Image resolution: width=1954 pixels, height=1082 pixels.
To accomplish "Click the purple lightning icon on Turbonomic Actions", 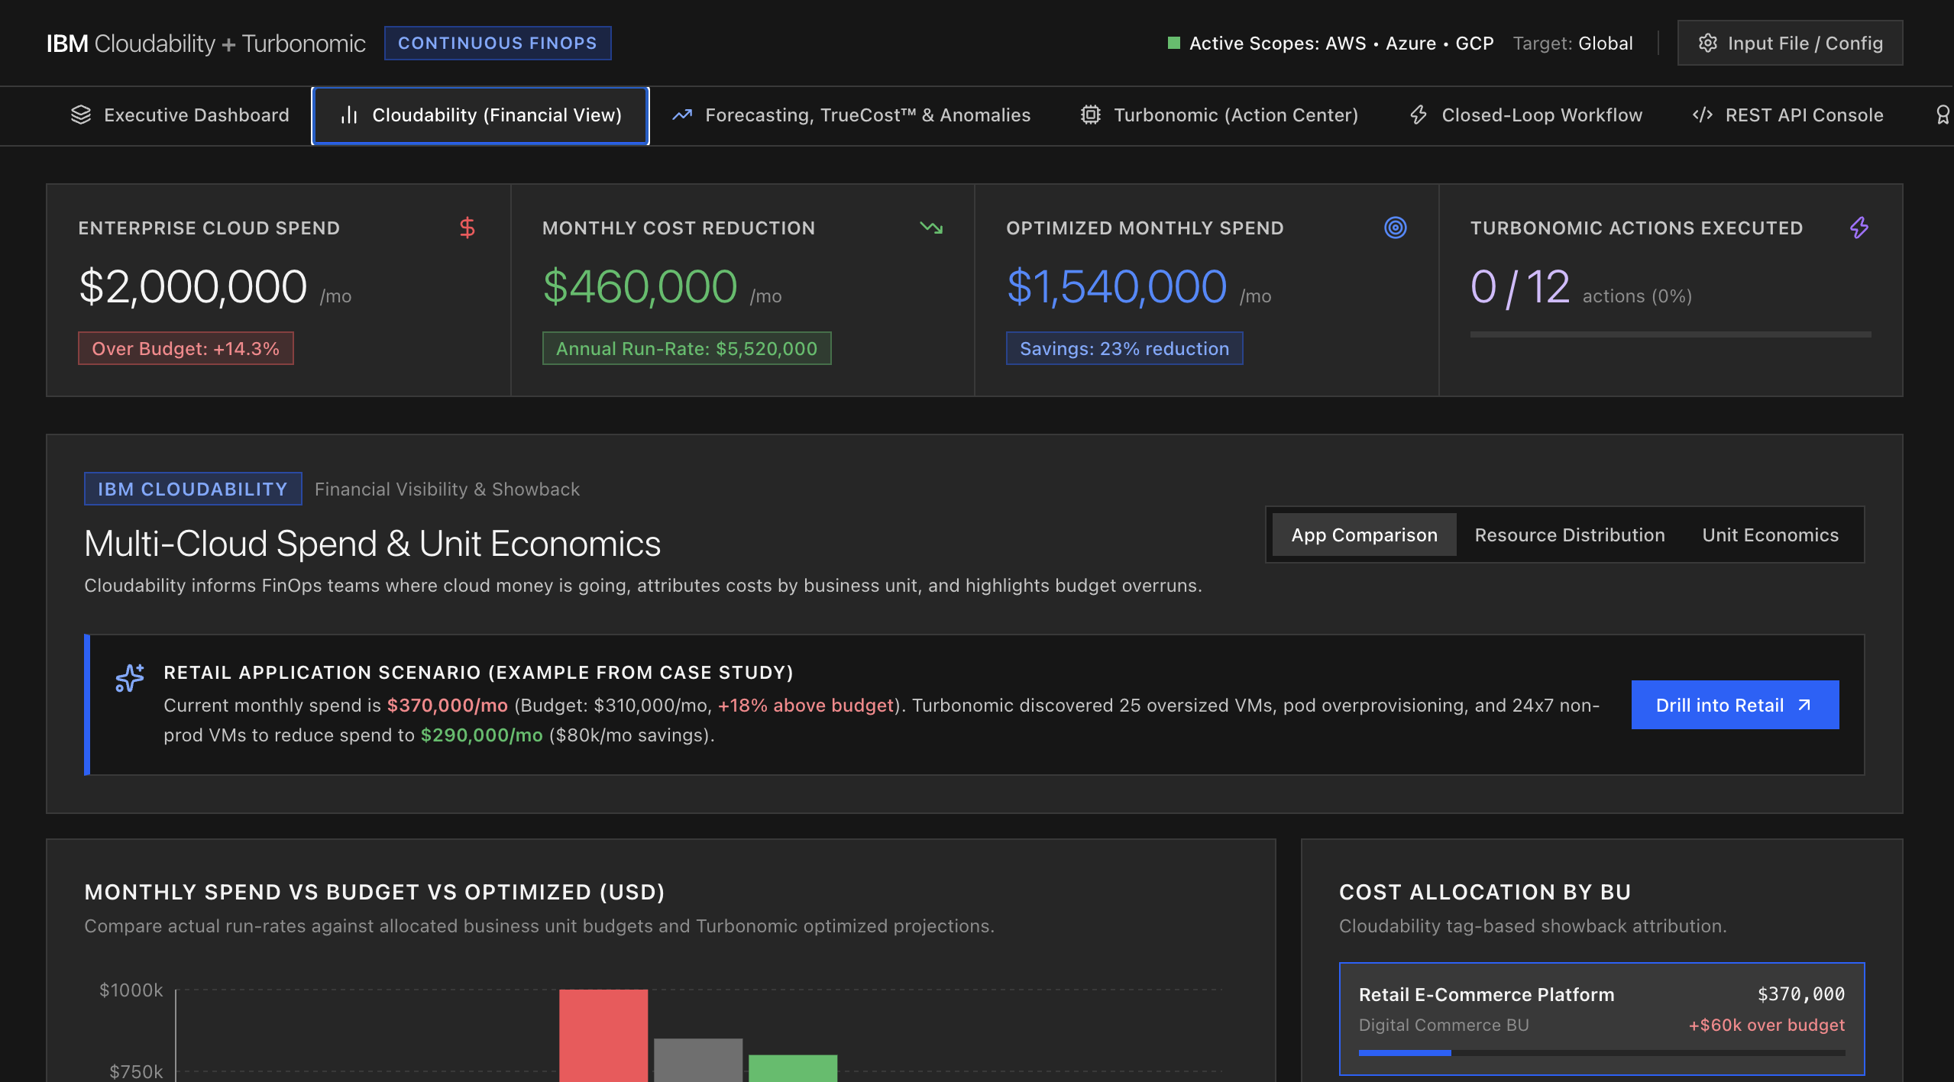I will tap(1859, 228).
